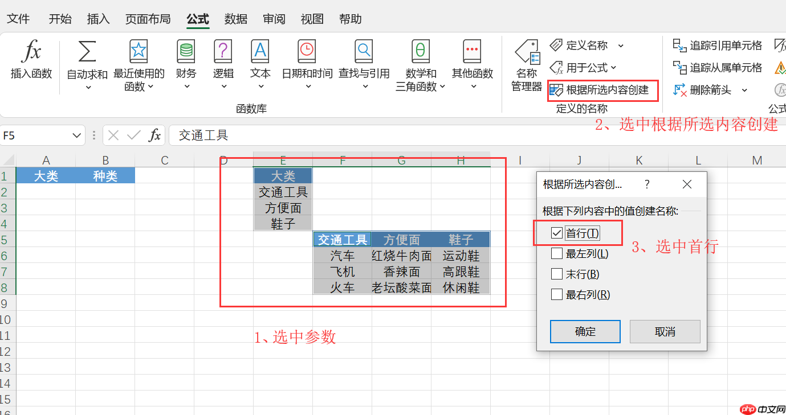
Task: Click the formula bar containing 交通工具
Action: [x=477, y=135]
